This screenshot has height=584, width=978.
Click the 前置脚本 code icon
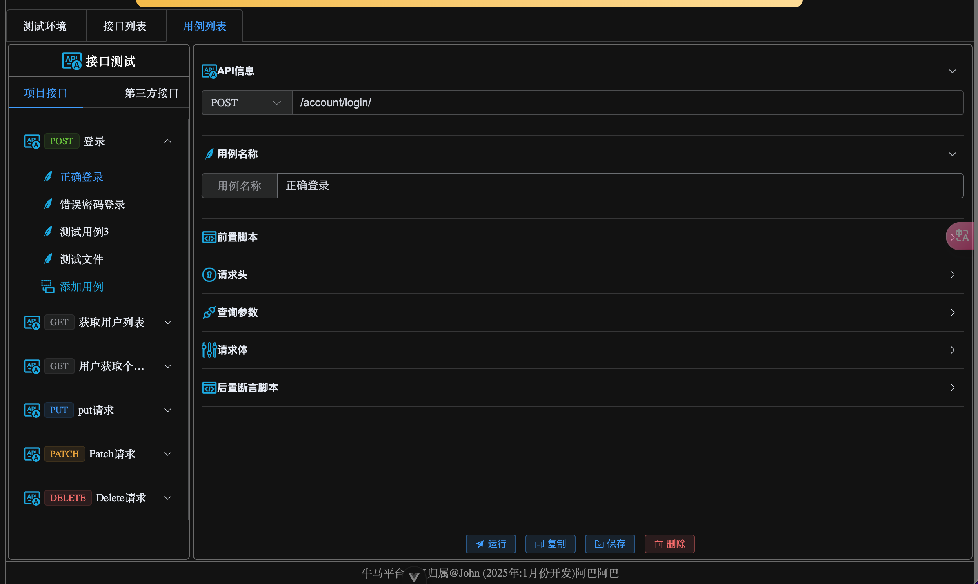(x=209, y=237)
